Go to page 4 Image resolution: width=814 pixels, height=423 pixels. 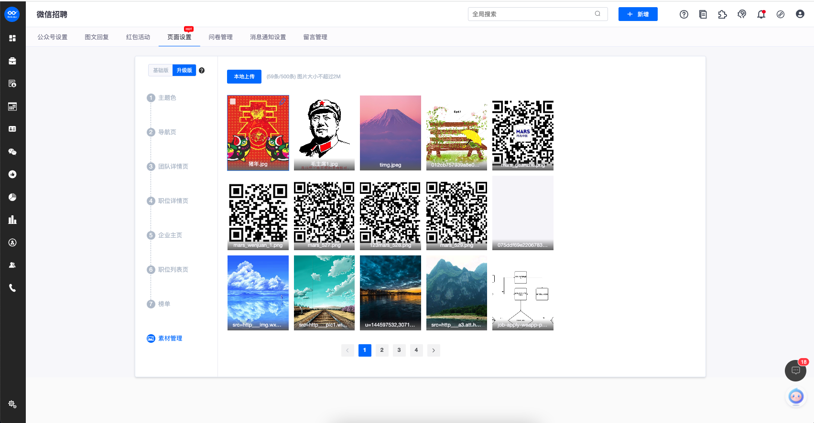pyautogui.click(x=416, y=350)
